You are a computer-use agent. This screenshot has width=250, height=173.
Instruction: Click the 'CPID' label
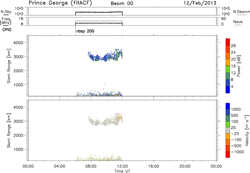pos(7,30)
